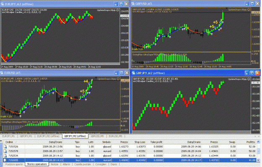Viewport: 262px width, 167px height.
Task: Click the order icon in row 7151526
Action: tap(5, 147)
